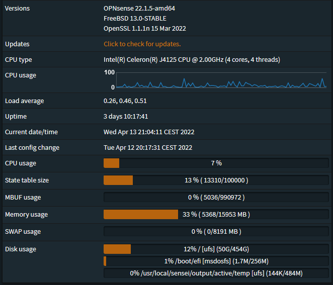Viewport: 333px width, 285px height.
Task: Click the check for updates link
Action: [x=142, y=44]
